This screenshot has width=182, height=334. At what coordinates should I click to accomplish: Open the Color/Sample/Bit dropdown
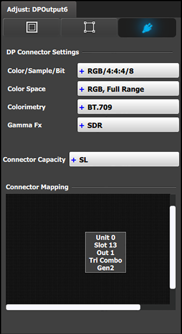point(128,71)
